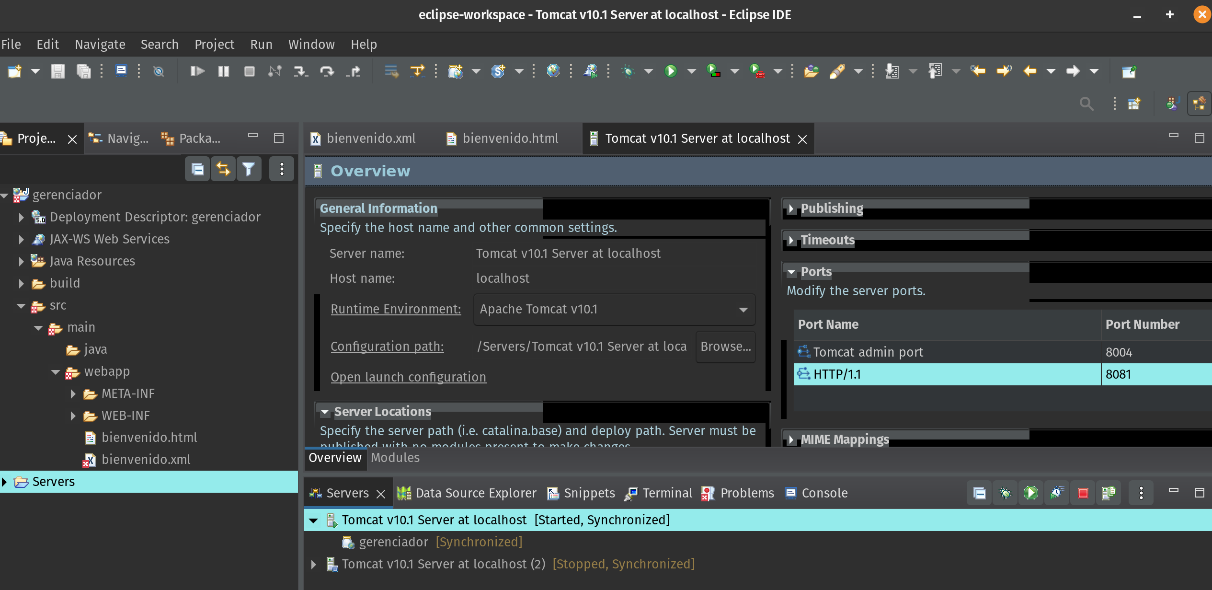Click the green Run icon in main toolbar
This screenshot has width=1212, height=590.
[671, 71]
